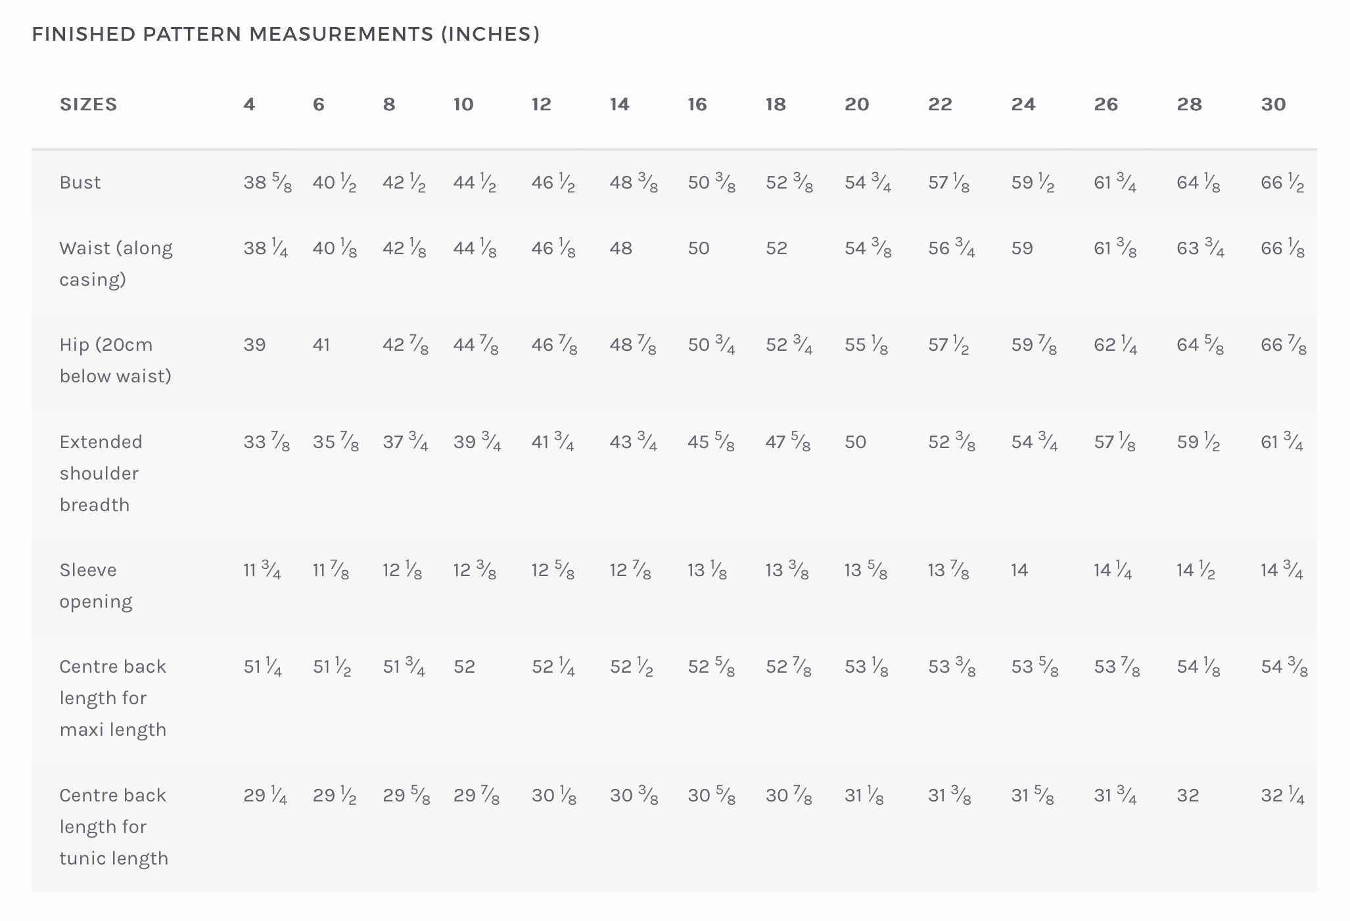Select Sleeve opening value 14 for size 24
The width and height of the screenshot is (1350, 921).
[x=1019, y=570]
